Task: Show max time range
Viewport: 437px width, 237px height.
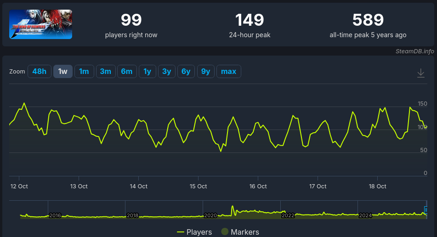Action: (x=228, y=71)
